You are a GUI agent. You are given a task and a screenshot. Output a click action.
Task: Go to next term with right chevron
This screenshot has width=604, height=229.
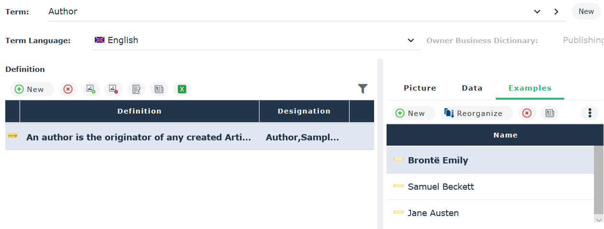pyautogui.click(x=556, y=11)
